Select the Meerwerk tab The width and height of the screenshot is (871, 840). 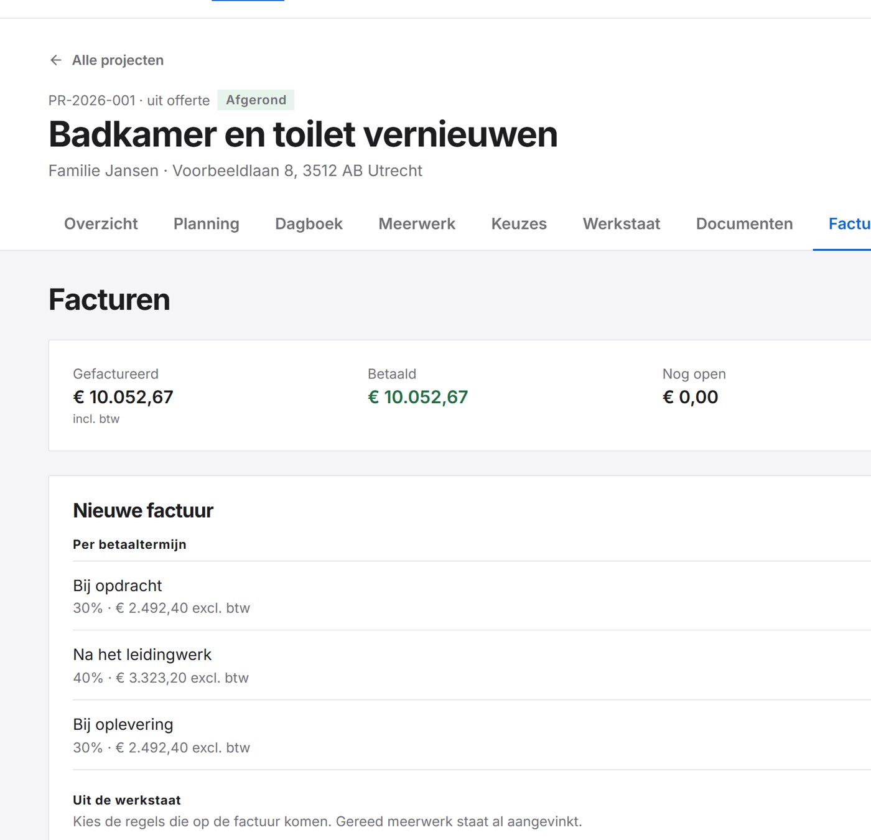pyautogui.click(x=417, y=224)
